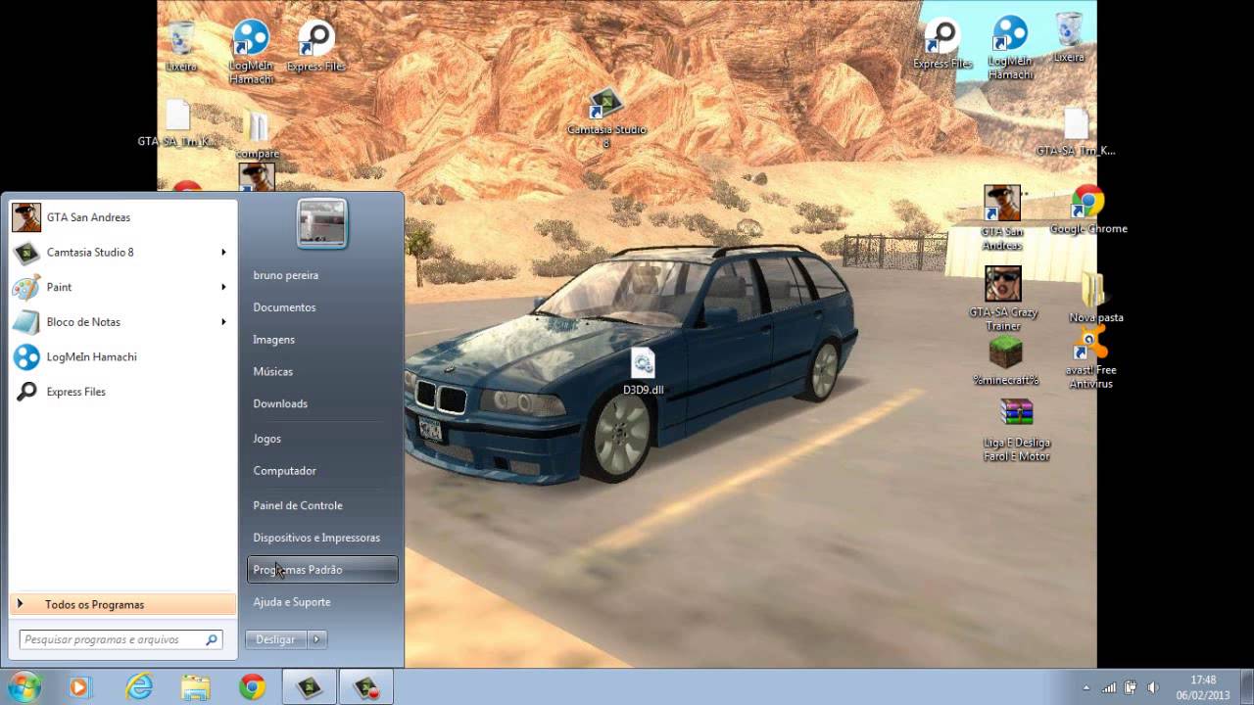Open Express Files in the Start menu
Image resolution: width=1254 pixels, height=705 pixels.
click(x=122, y=392)
